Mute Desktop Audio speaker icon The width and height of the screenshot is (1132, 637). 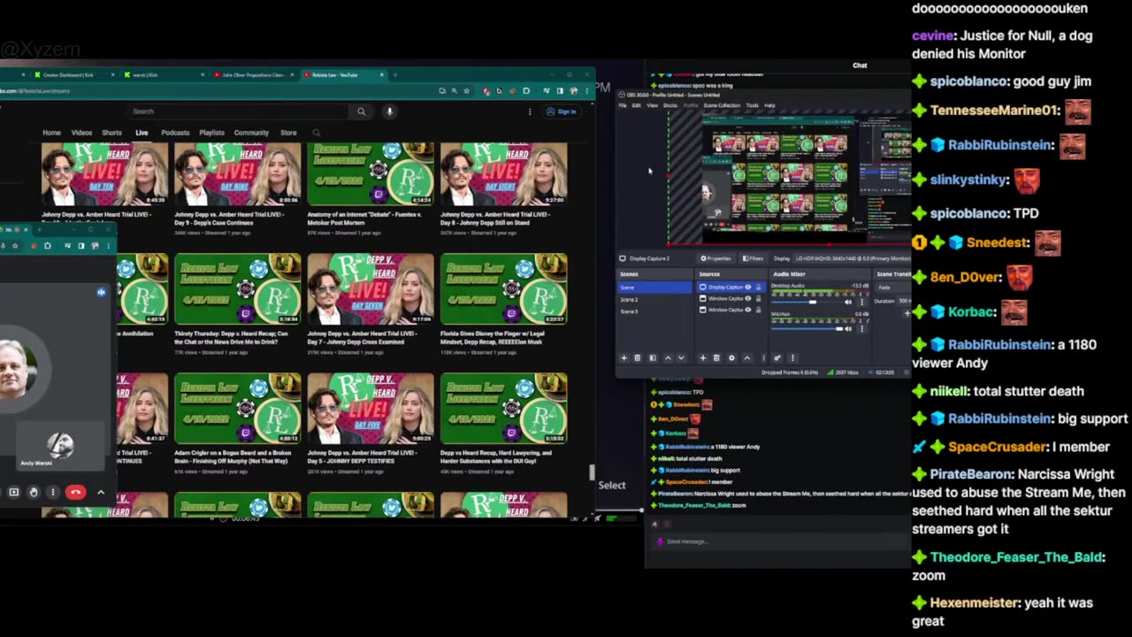click(x=848, y=303)
